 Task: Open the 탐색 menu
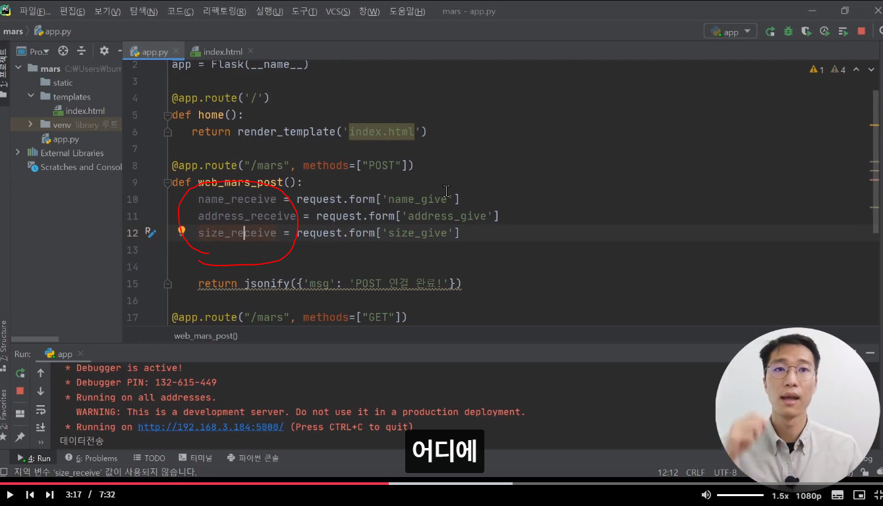click(144, 11)
